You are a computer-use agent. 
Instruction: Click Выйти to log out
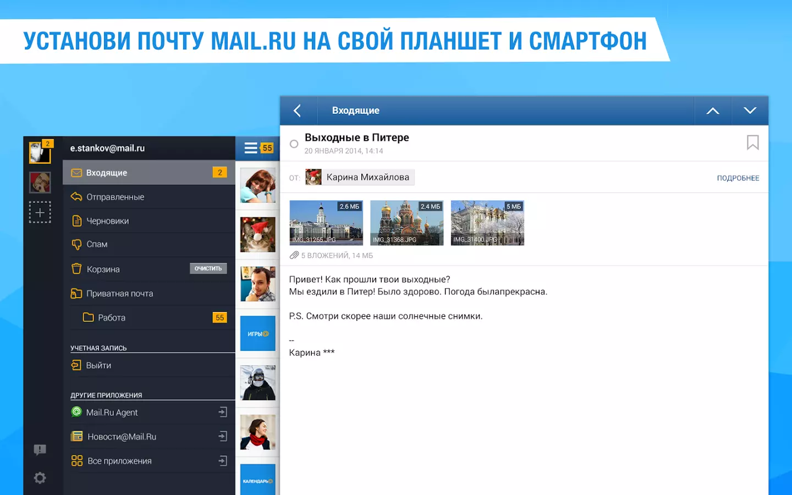click(x=149, y=365)
